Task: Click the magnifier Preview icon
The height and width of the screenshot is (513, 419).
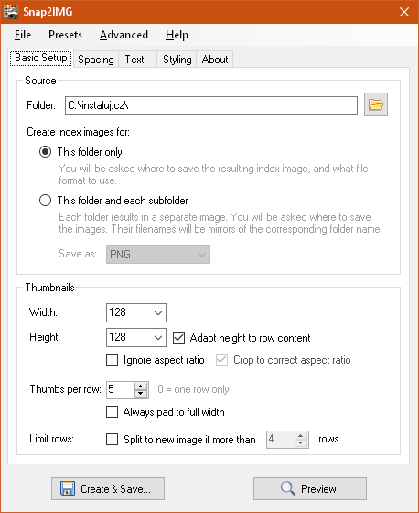Action: 288,488
